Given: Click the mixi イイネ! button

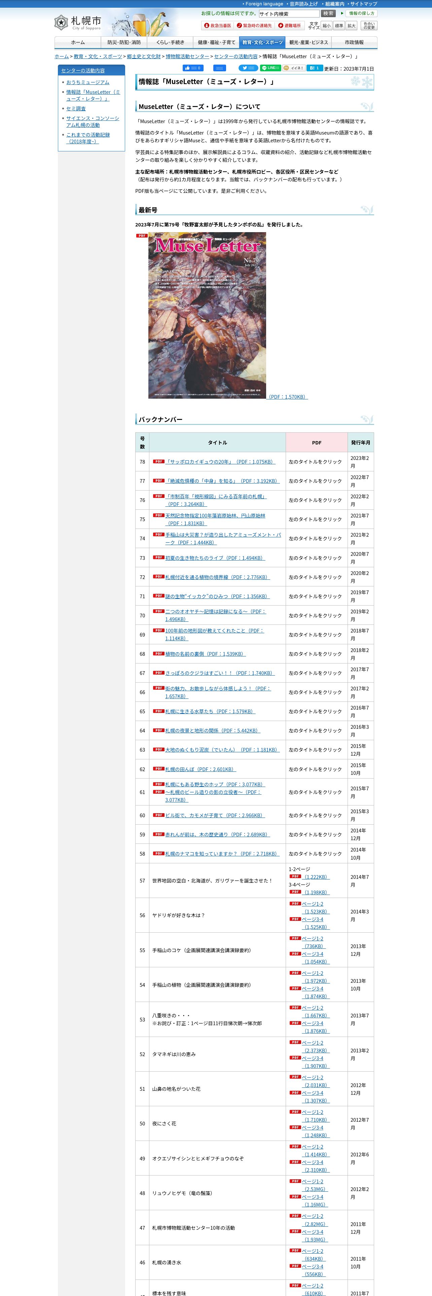Looking at the screenshot, I should tap(294, 68).
